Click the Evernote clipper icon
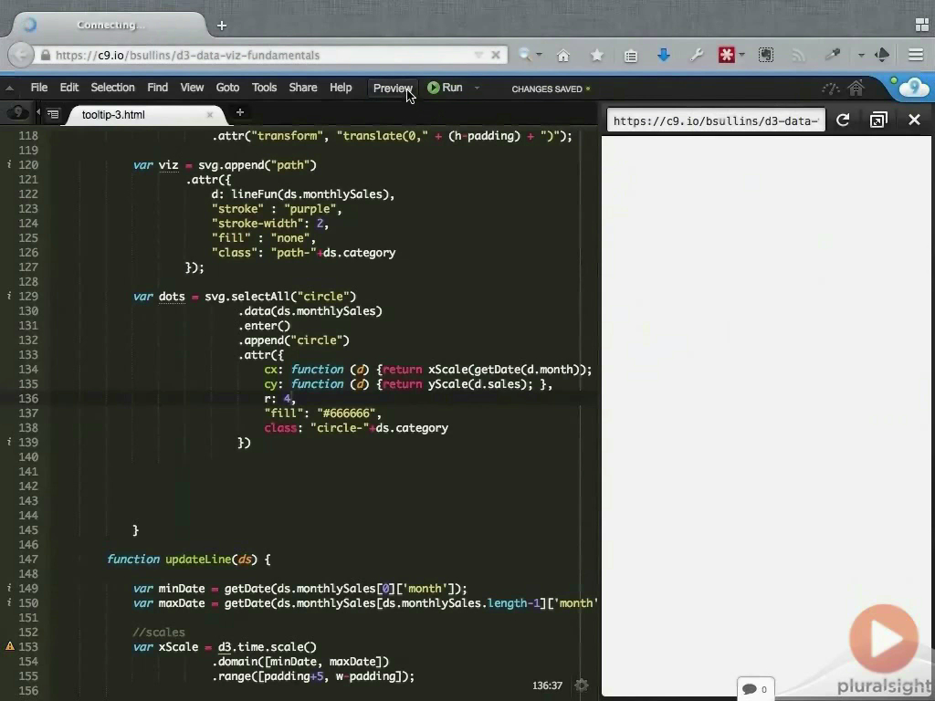The image size is (935, 701). point(766,56)
